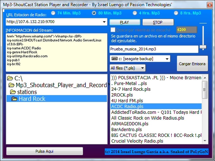Viewport: 215px width, 161px height.
Task: Click the volume slider handle
Action: 203,47
